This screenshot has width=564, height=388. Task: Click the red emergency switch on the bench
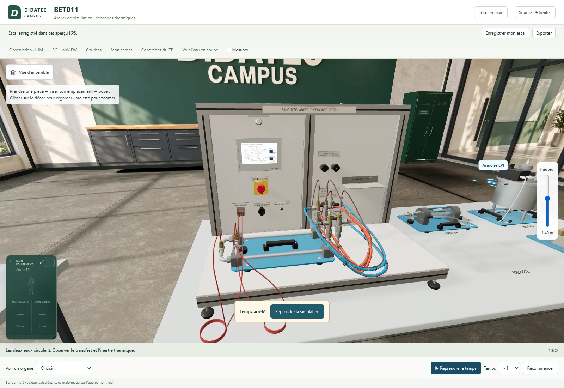(261, 189)
